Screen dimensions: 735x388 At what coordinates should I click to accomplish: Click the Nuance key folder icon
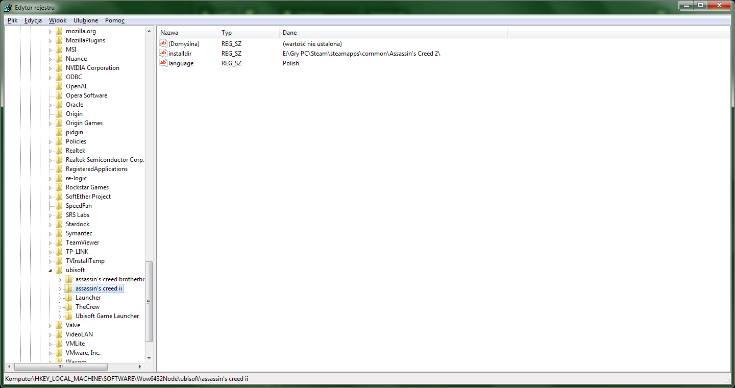[59, 59]
